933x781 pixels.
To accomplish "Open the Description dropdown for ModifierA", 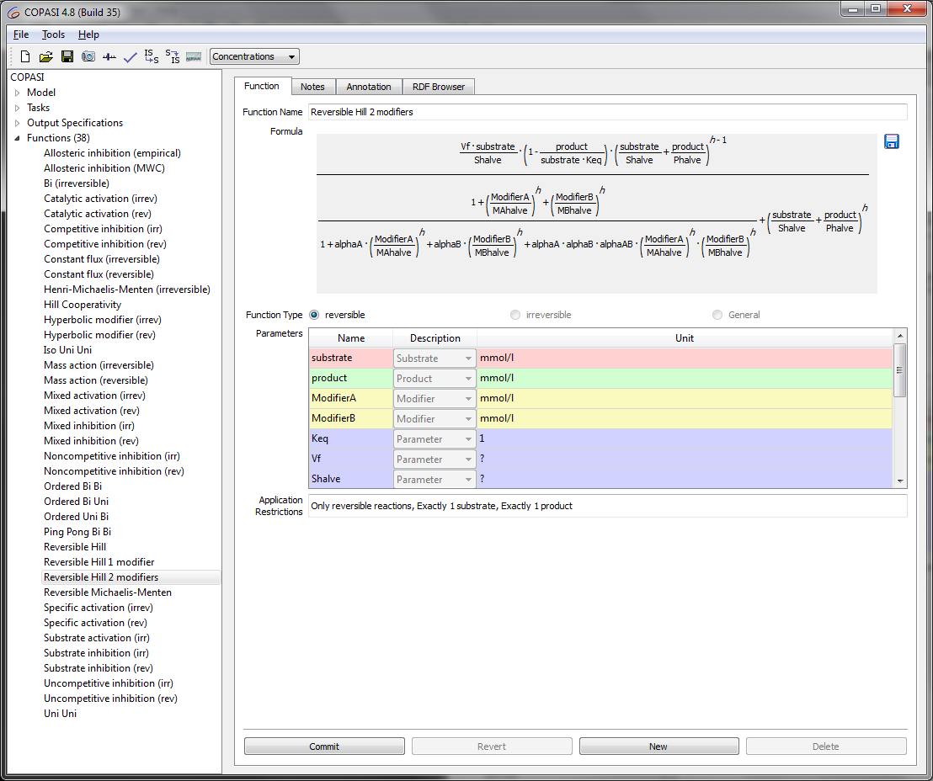I will [435, 399].
